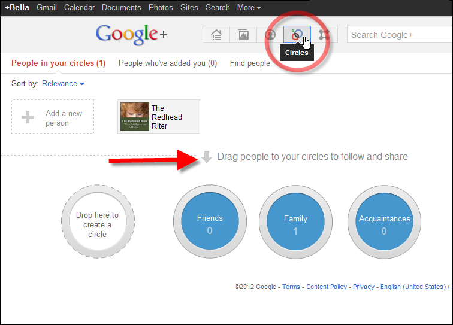Select the Friends circle

[210, 221]
